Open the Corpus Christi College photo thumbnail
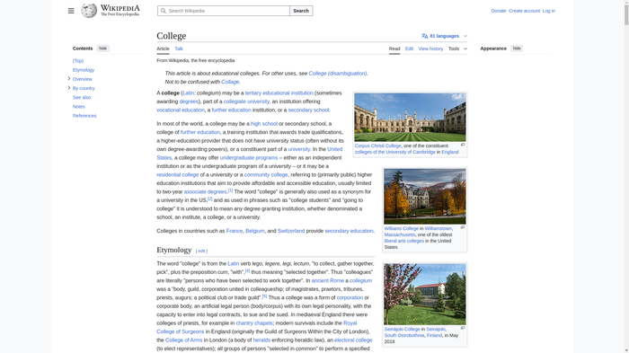629x353 pixels. tap(410, 117)
